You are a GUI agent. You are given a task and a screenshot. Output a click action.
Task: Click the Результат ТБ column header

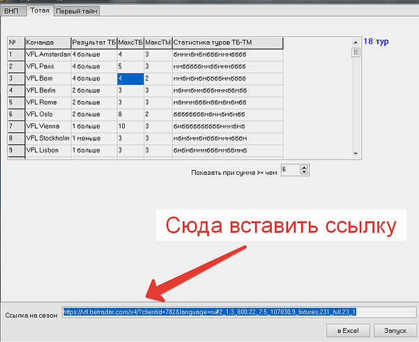(93, 43)
